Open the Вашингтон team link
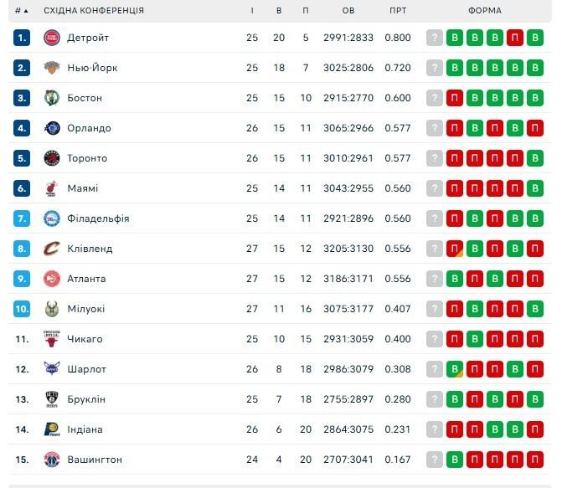 [x=95, y=460]
